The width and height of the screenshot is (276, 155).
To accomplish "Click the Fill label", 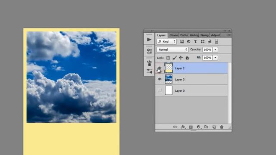I will point(198,57).
